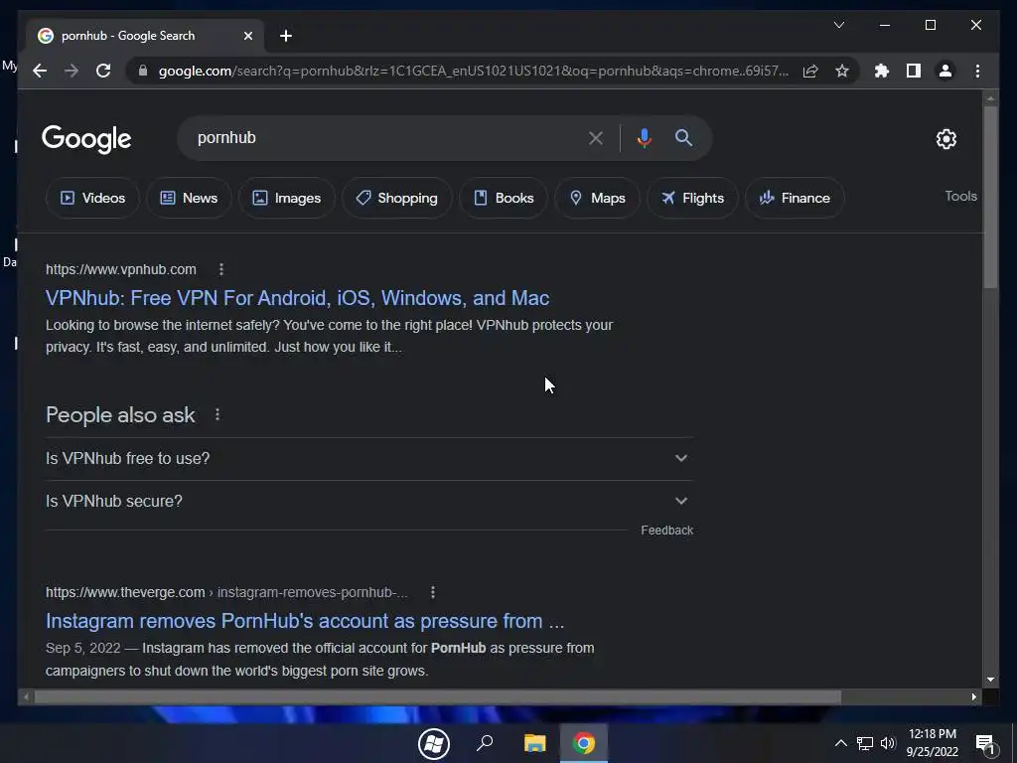Filter results by Shopping
This screenshot has width=1017, height=763.
(396, 198)
